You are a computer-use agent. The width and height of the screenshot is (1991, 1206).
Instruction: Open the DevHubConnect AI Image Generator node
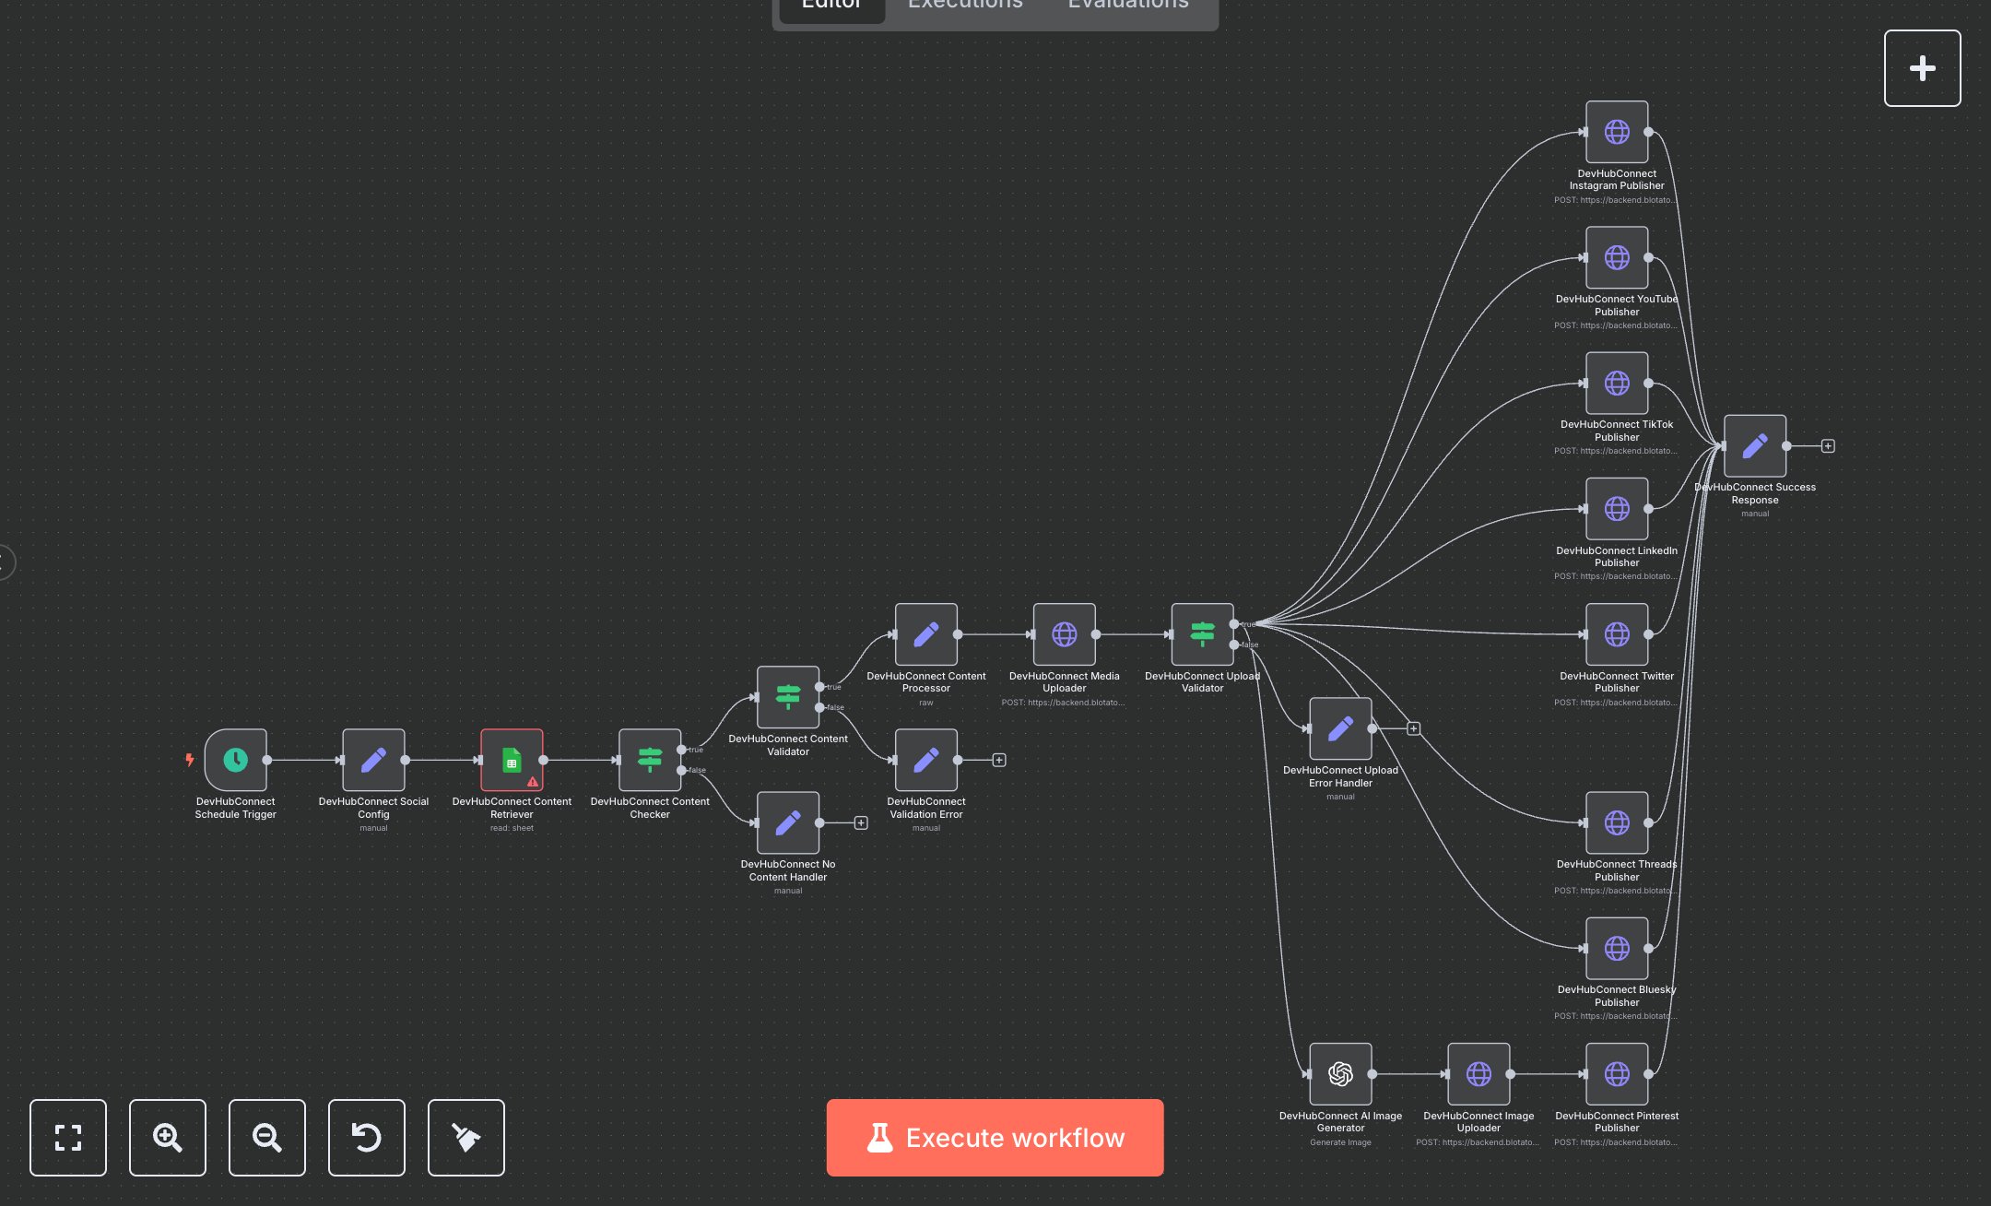(1340, 1074)
